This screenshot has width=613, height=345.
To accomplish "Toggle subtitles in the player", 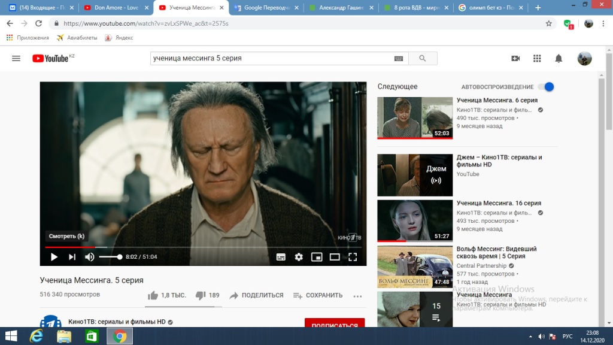I will [281, 257].
